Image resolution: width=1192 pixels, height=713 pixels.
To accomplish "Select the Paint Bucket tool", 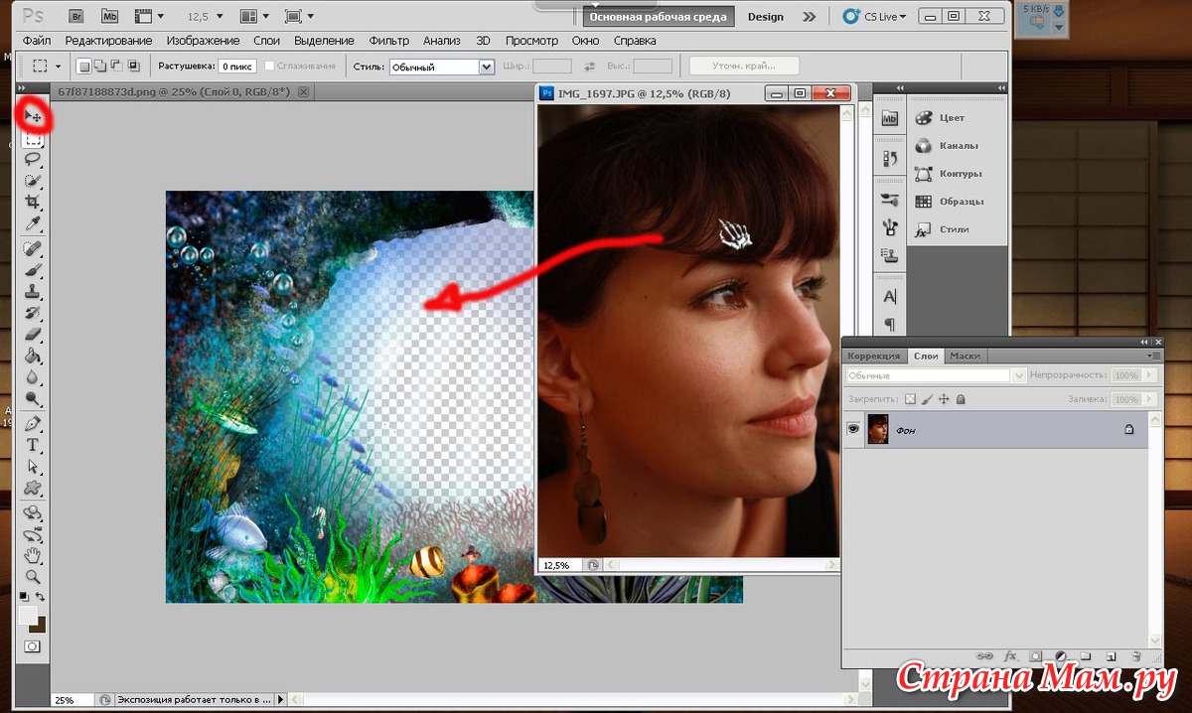I will pyautogui.click(x=33, y=356).
